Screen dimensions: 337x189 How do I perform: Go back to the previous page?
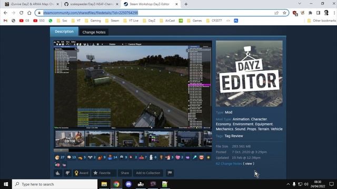(5, 13)
